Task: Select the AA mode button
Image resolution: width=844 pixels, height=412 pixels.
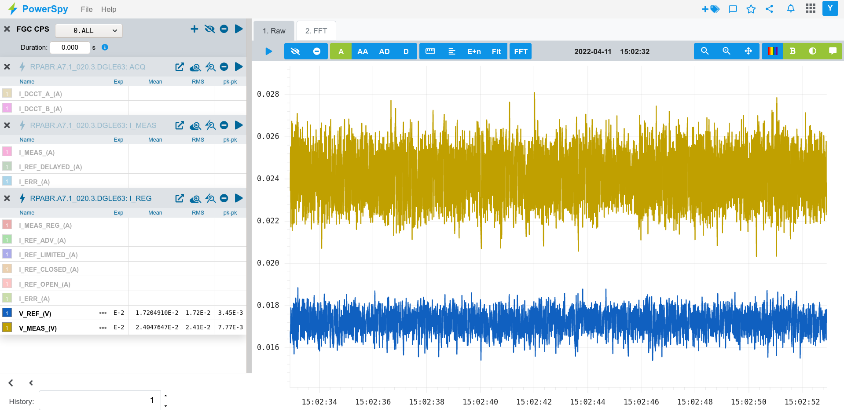Action: [363, 51]
